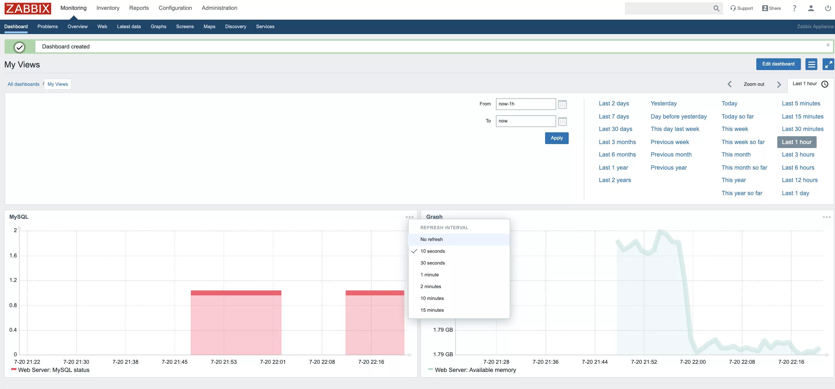Shift time period back with left chevron
835x389 pixels.
pos(729,84)
